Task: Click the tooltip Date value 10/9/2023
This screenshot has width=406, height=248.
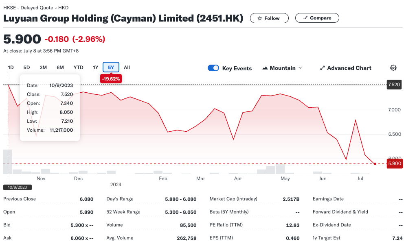Action: pyautogui.click(x=61, y=85)
